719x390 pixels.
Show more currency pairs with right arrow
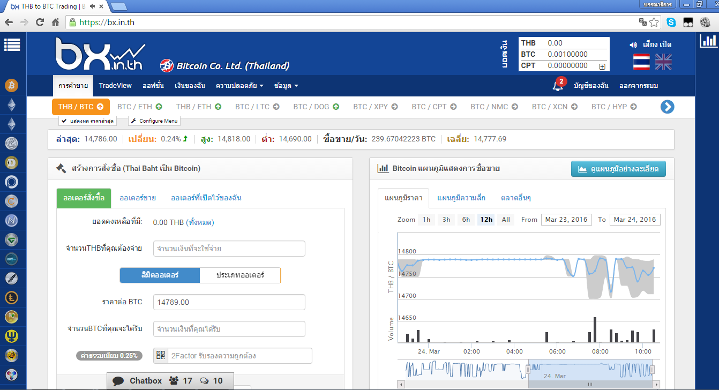(667, 107)
